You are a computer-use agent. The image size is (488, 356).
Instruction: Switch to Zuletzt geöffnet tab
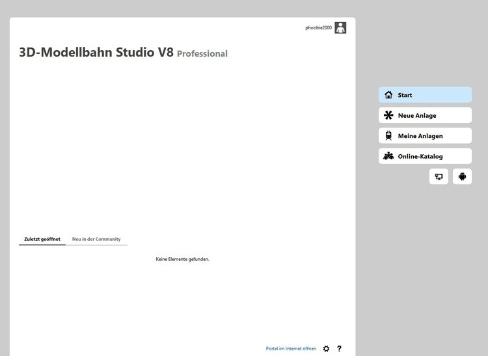(42, 239)
